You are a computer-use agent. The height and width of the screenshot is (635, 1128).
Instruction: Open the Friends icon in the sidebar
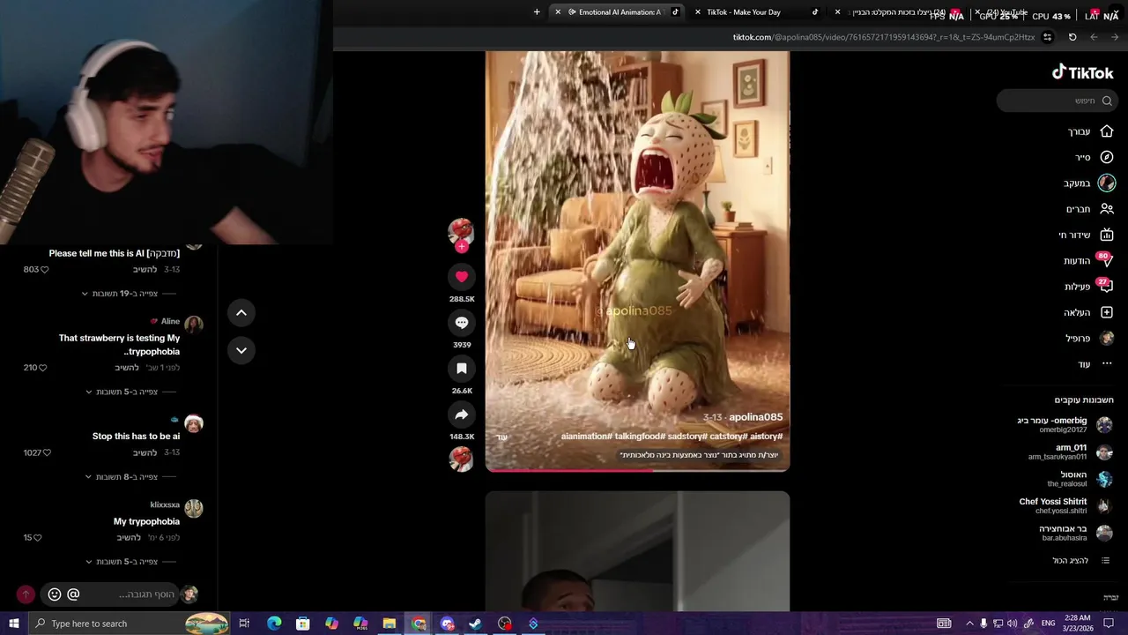pyautogui.click(x=1107, y=209)
